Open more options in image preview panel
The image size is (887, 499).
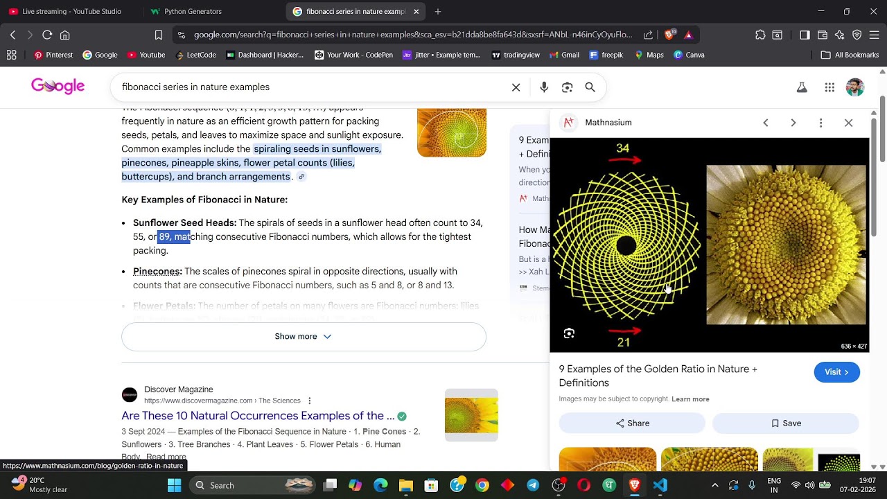click(821, 123)
